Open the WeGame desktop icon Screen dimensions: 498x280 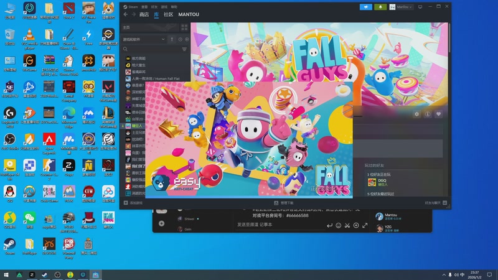click(29, 63)
